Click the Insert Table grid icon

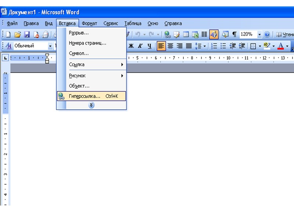(x=186, y=34)
